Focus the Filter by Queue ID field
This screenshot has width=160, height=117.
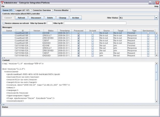click(x=50, y=23)
